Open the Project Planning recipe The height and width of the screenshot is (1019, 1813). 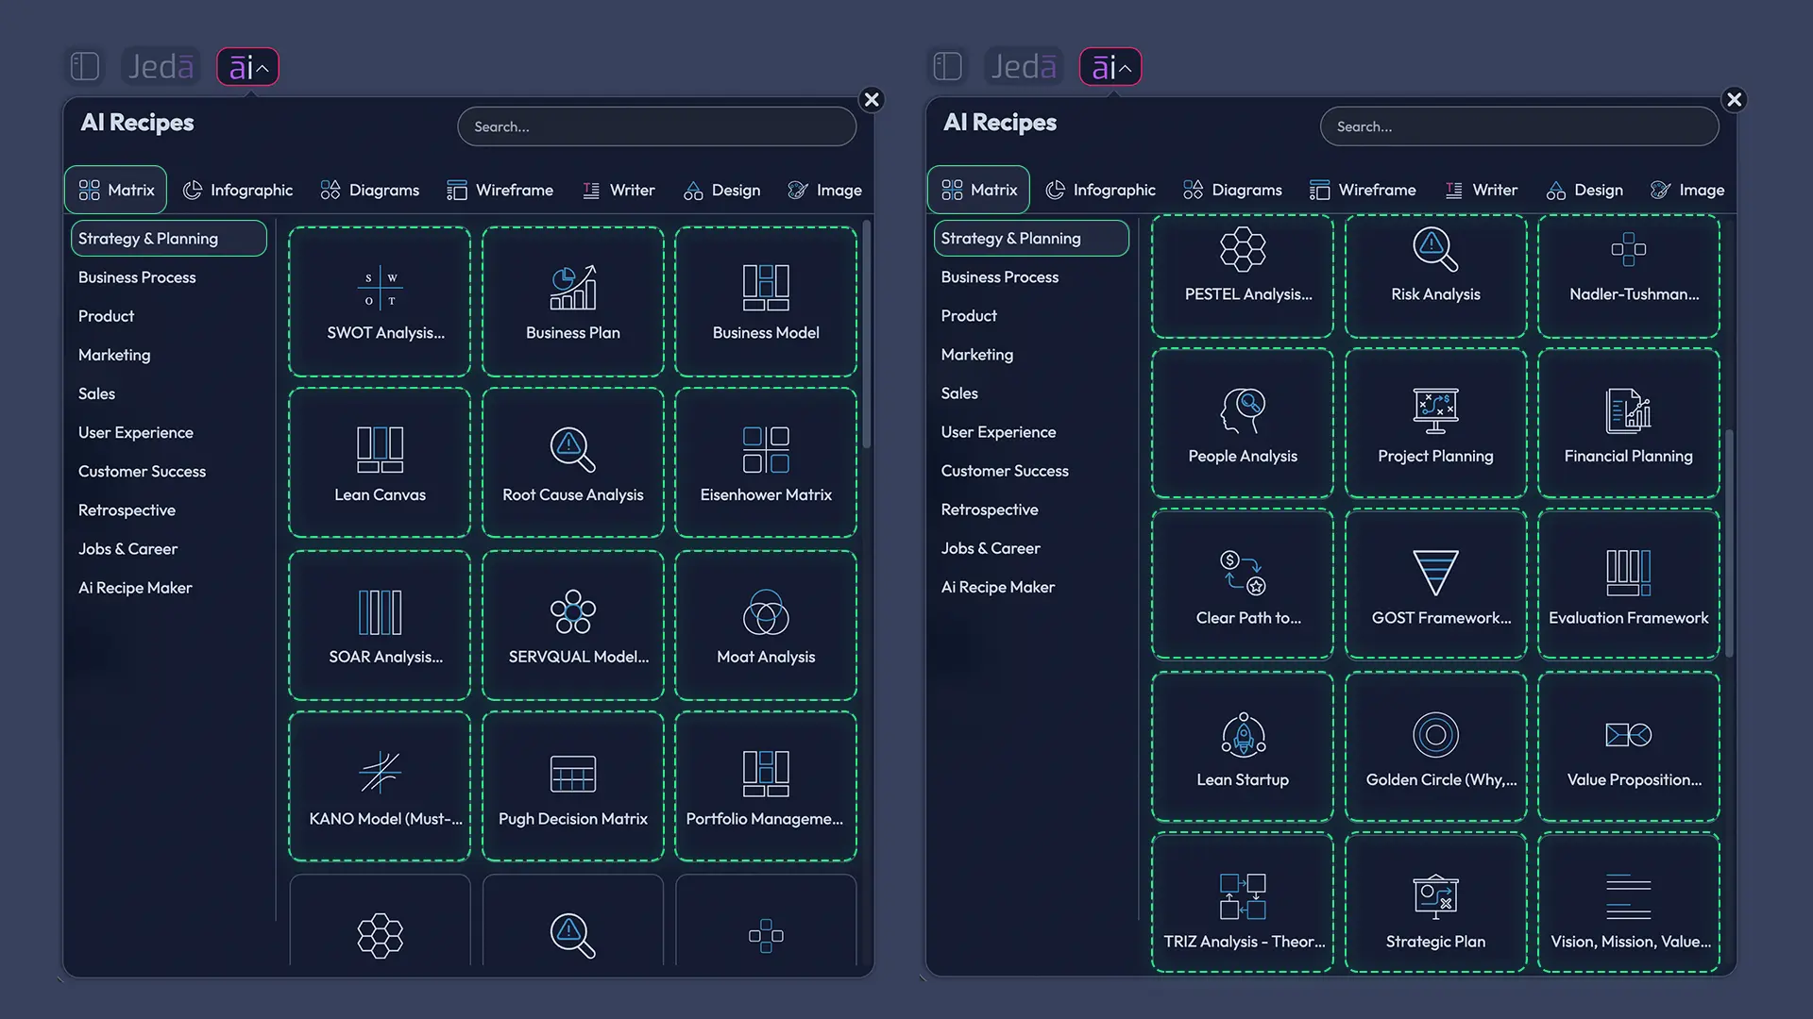1435,424
